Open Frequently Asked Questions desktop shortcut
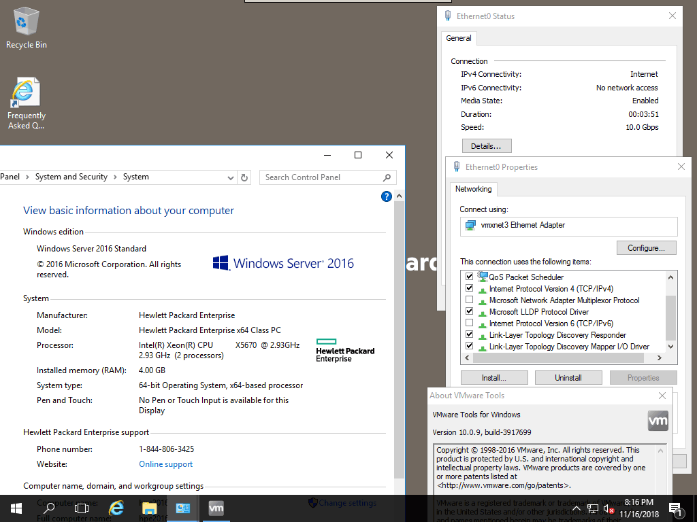697x522 pixels. pyautogui.click(x=27, y=103)
